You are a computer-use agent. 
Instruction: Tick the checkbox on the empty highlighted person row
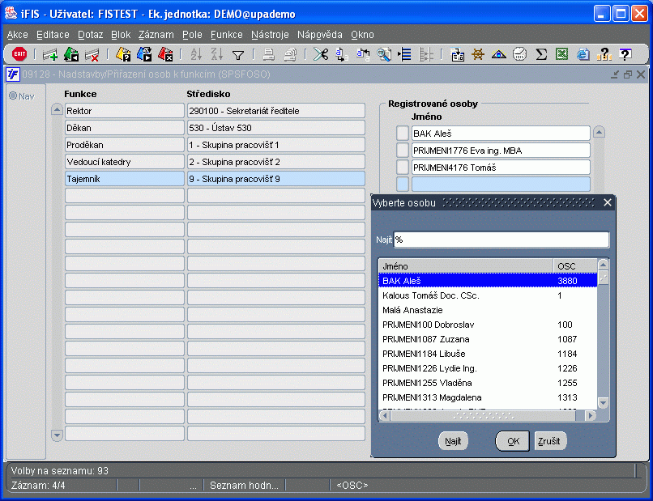[403, 185]
